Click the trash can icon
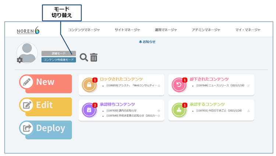 [94, 57]
